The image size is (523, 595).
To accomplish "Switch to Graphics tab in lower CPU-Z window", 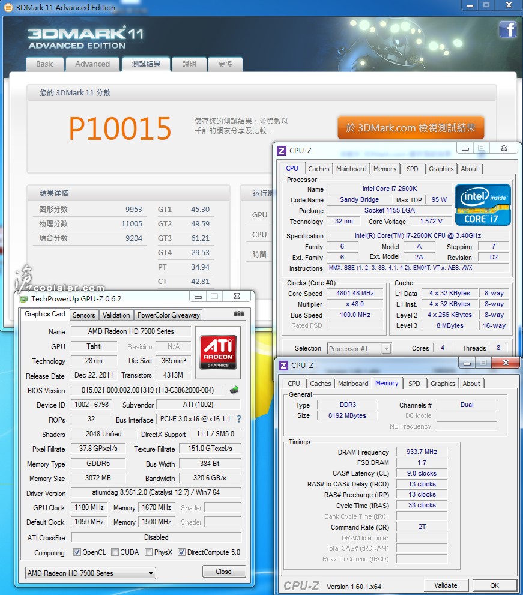I will pyautogui.click(x=443, y=384).
